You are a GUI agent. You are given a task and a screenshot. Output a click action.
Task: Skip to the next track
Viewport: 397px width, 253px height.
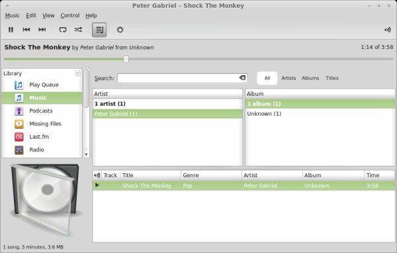42,30
